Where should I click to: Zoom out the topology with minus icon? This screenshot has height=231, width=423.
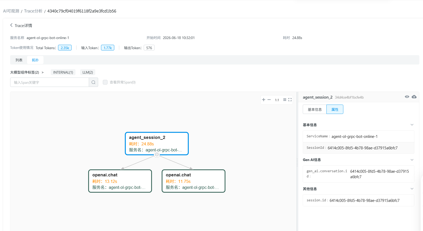[x=269, y=100]
